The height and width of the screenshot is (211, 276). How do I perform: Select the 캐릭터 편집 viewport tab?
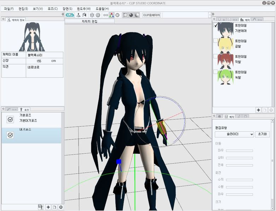tap(90, 21)
